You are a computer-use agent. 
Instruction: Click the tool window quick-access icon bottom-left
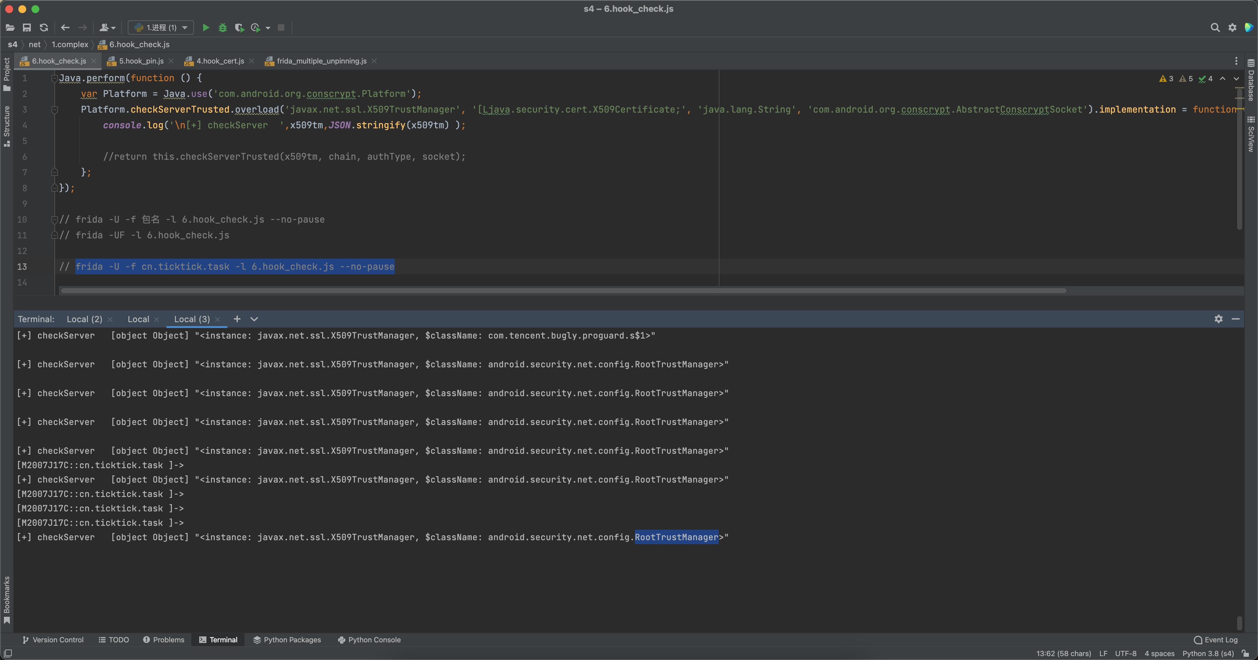(x=8, y=654)
